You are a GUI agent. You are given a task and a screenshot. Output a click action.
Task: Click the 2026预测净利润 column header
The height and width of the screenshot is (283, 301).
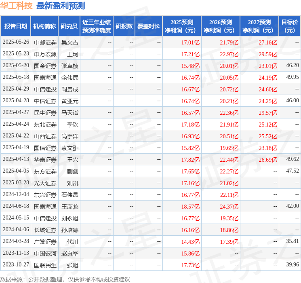(x=220, y=26)
